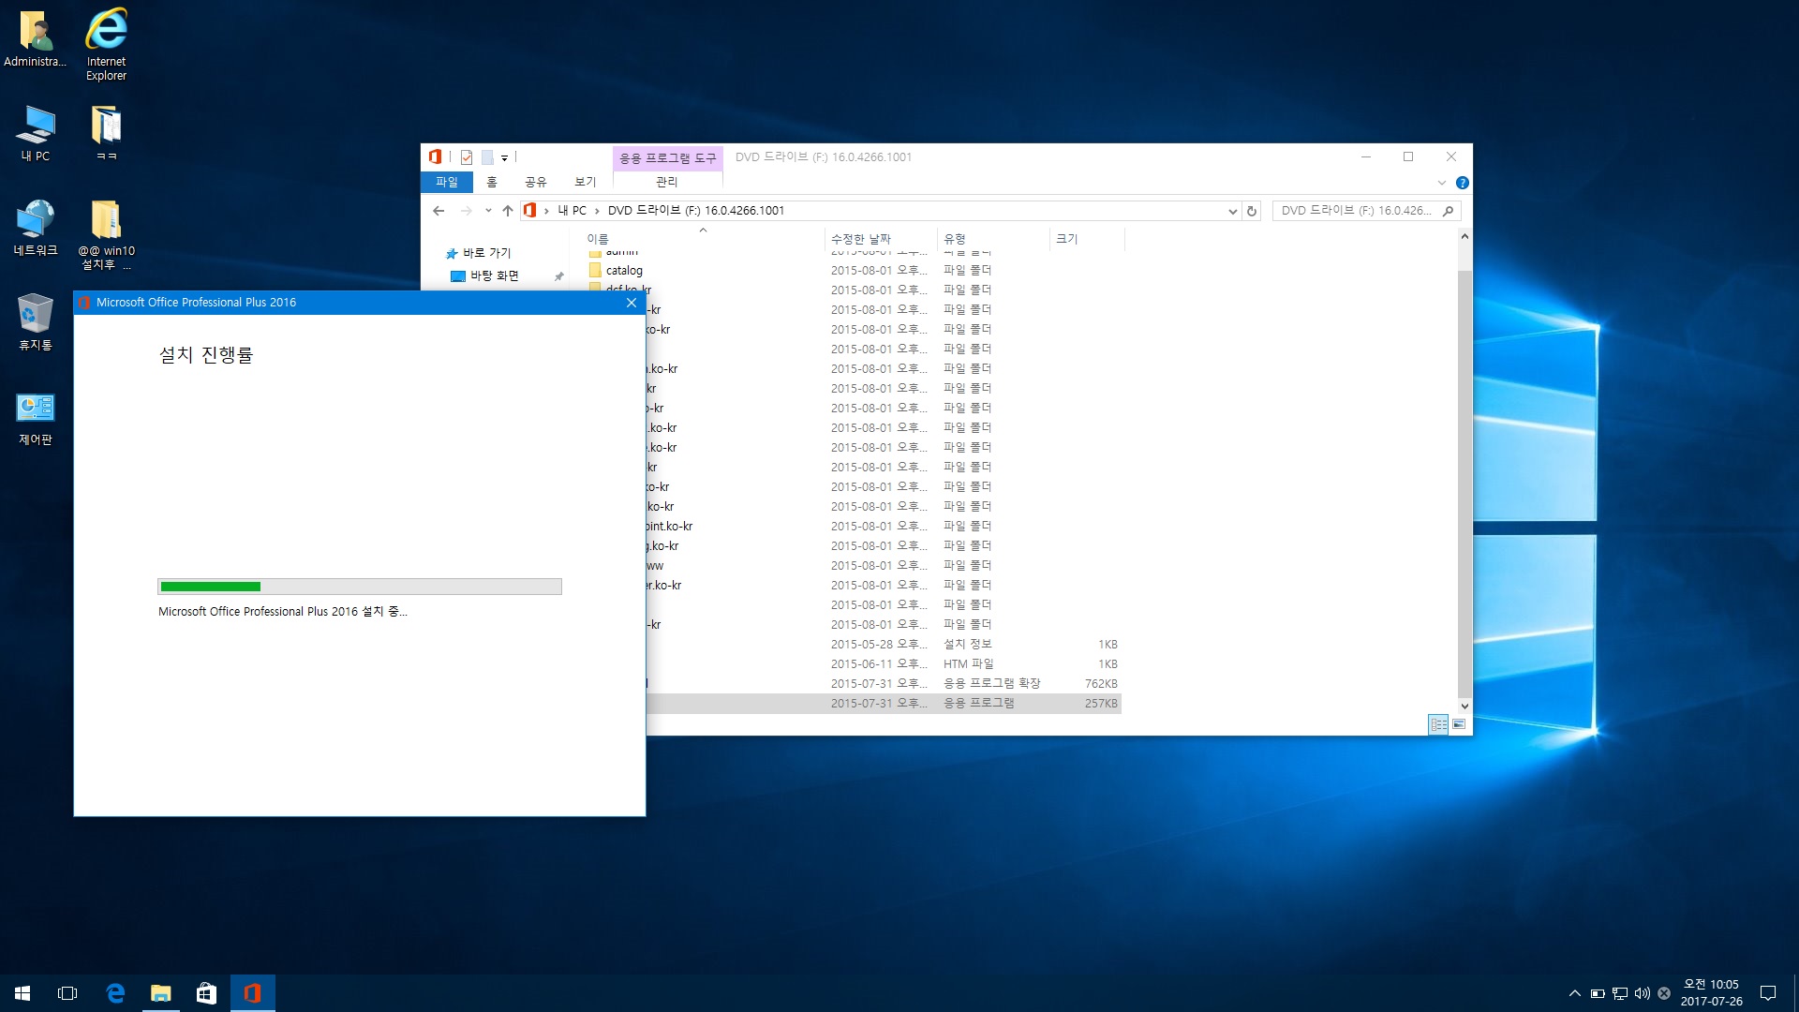This screenshot has height=1012, width=1799.
Task: Click the network icon in the tray
Action: click(1620, 993)
